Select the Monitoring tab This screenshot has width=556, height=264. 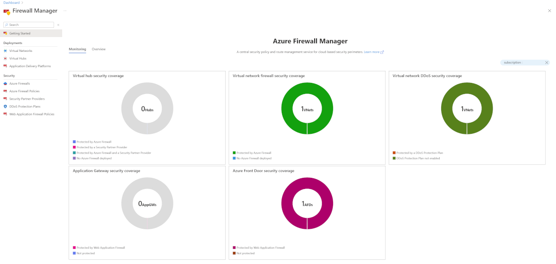[x=77, y=49]
